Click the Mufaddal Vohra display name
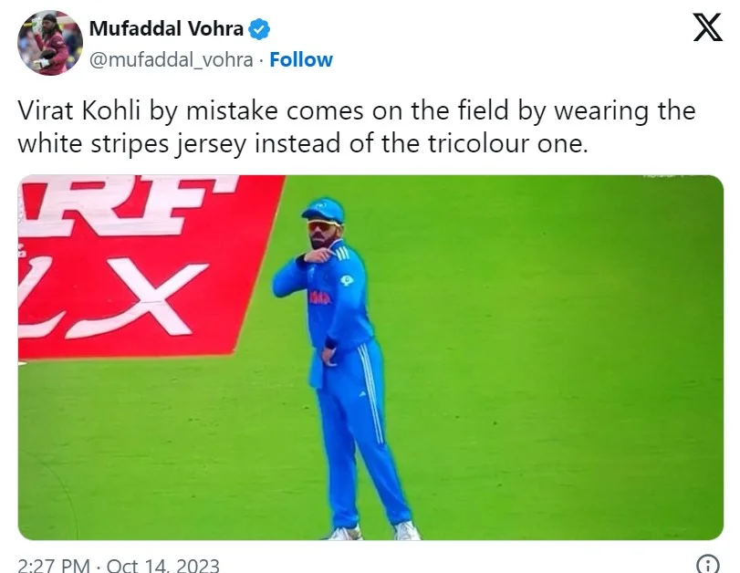This screenshot has width=740, height=573. [166, 29]
